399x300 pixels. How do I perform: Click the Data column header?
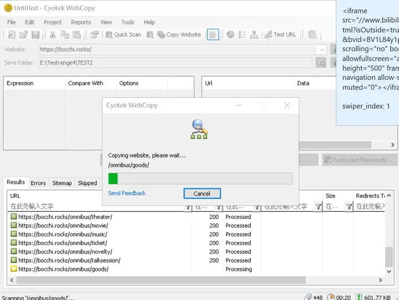tap(315, 83)
